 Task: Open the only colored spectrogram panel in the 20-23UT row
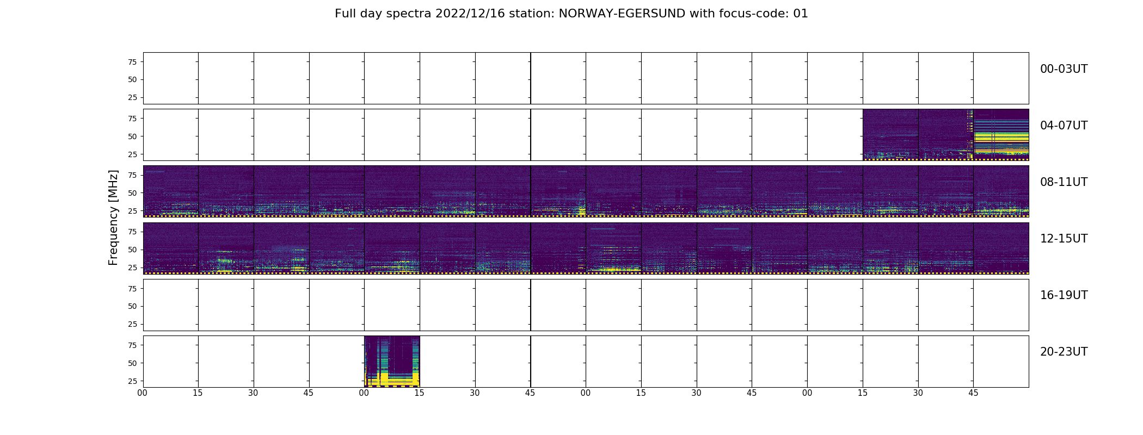[x=392, y=362]
